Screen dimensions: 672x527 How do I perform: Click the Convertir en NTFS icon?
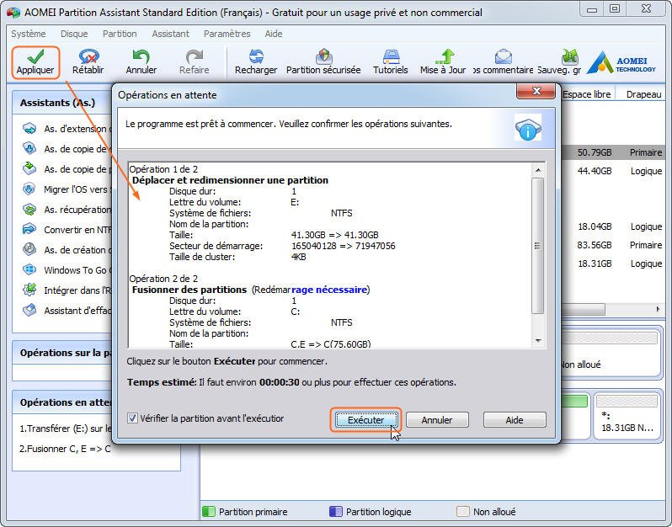pyautogui.click(x=29, y=229)
